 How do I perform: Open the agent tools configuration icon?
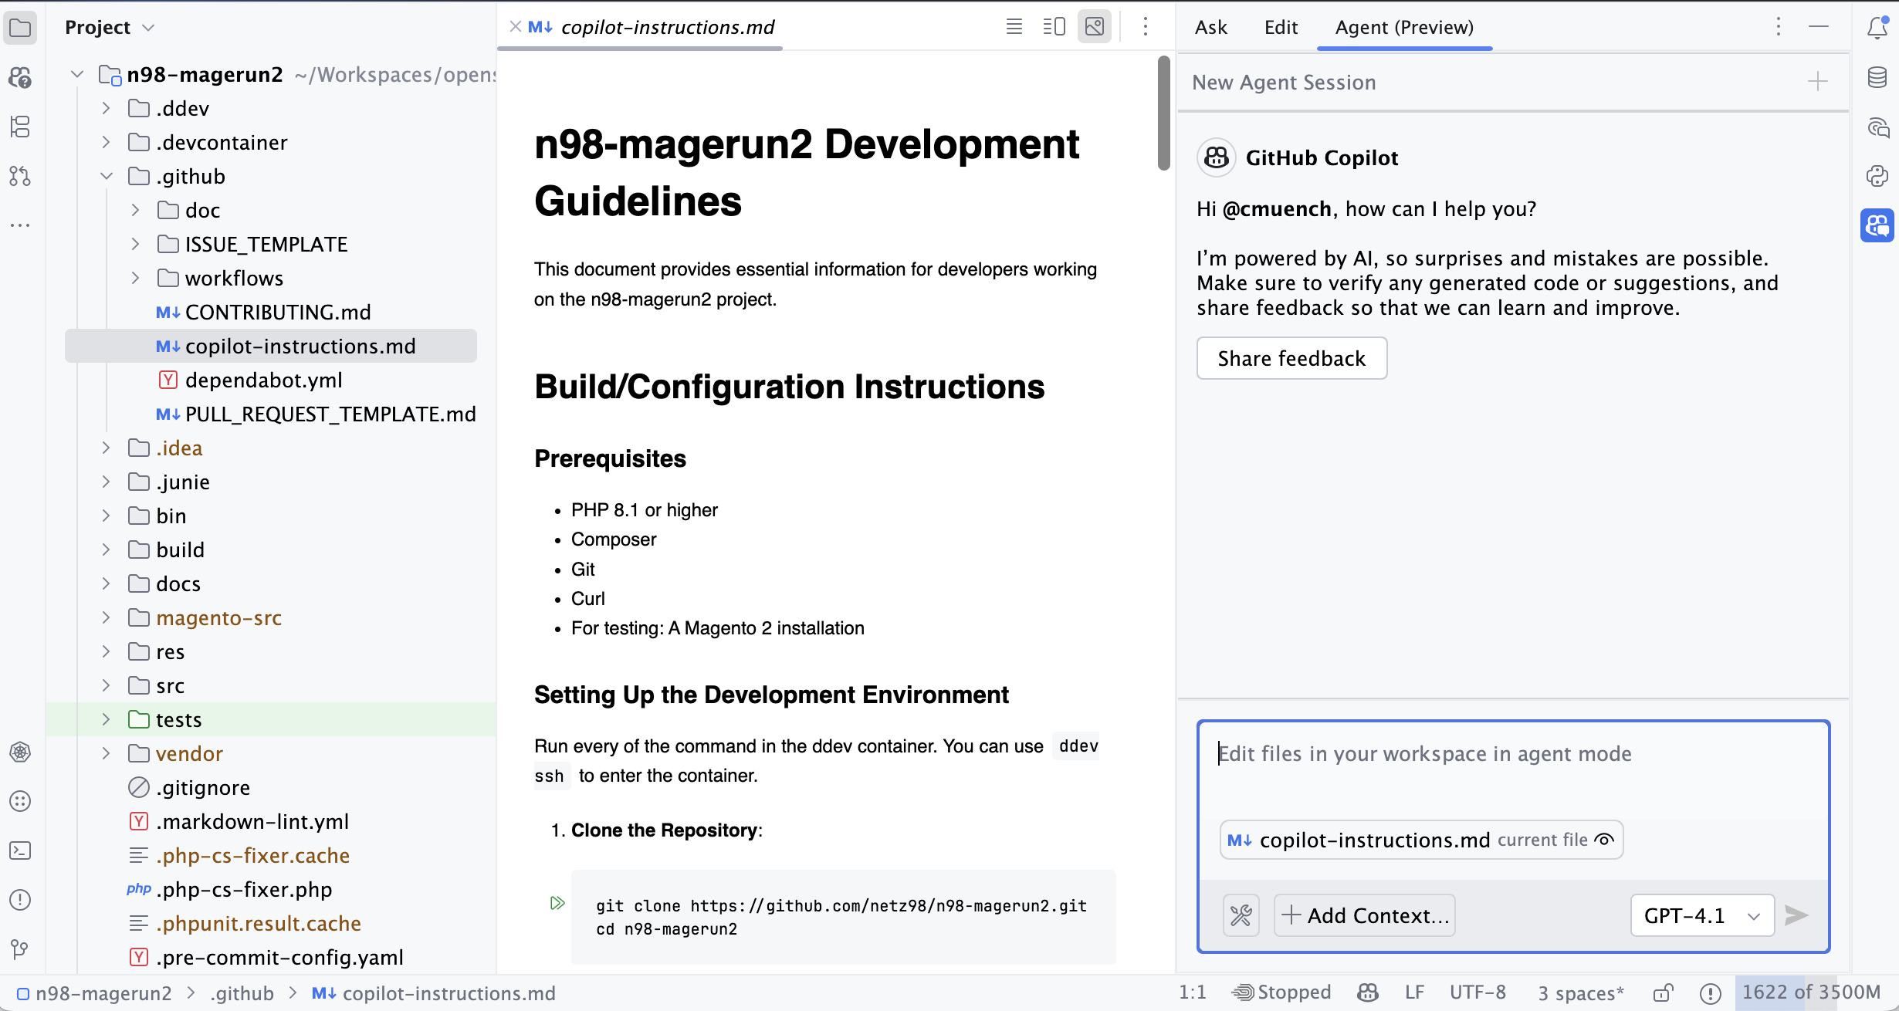point(1241,915)
